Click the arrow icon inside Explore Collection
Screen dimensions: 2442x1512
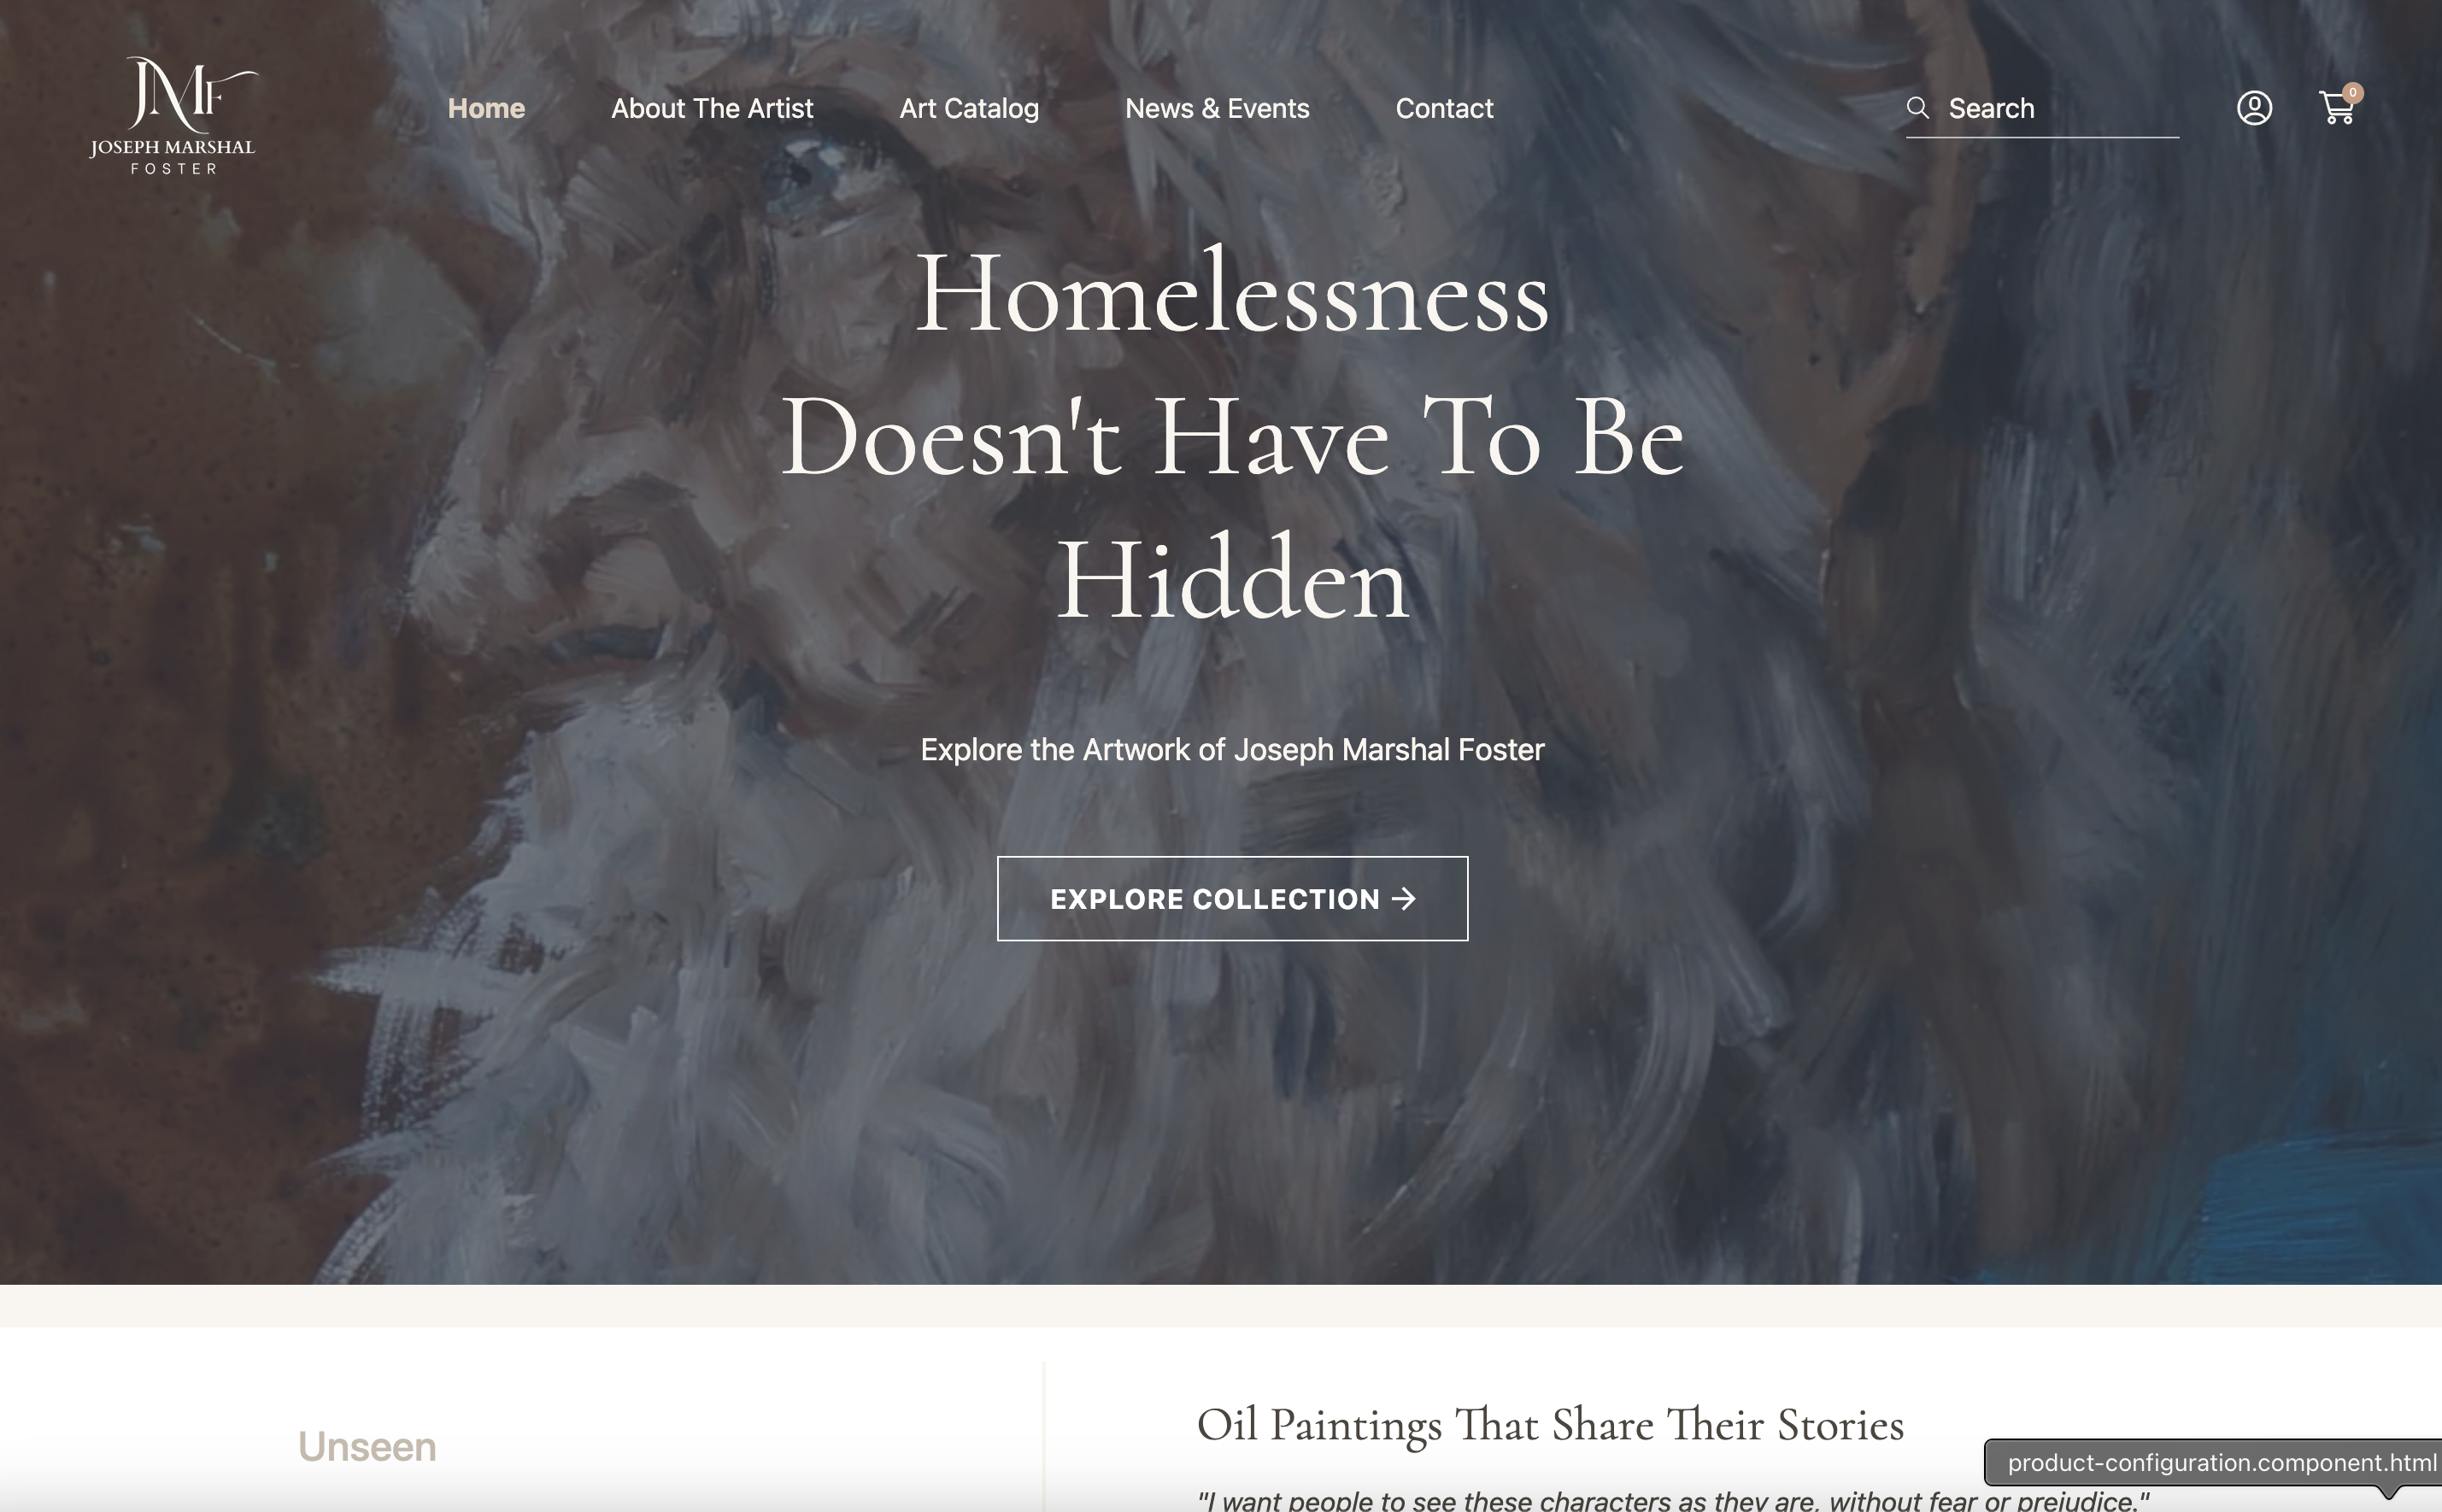1404,899
